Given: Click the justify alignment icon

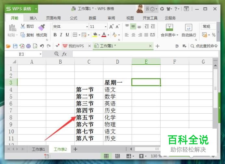Looking at the screenshot, I should point(146,35).
